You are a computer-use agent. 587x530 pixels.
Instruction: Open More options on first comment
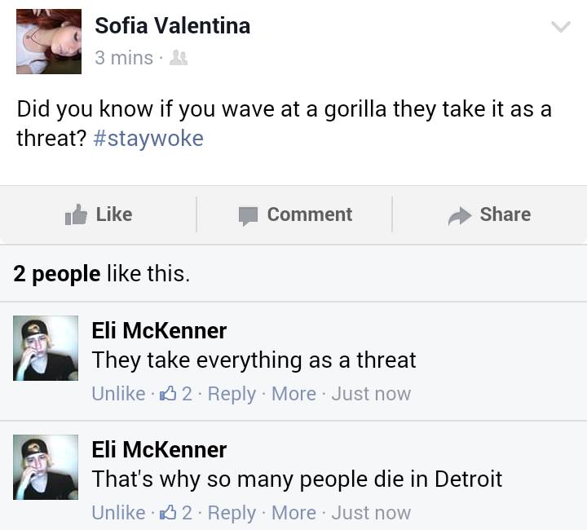point(293,394)
